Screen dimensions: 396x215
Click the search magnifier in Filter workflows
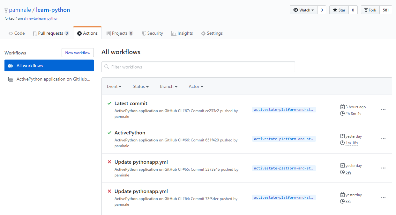pos(107,67)
